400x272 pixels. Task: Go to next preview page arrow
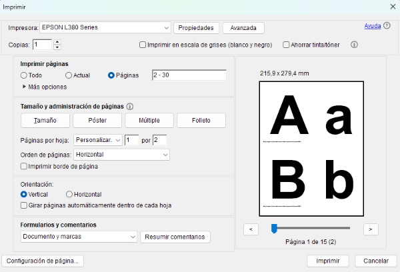[371, 229]
